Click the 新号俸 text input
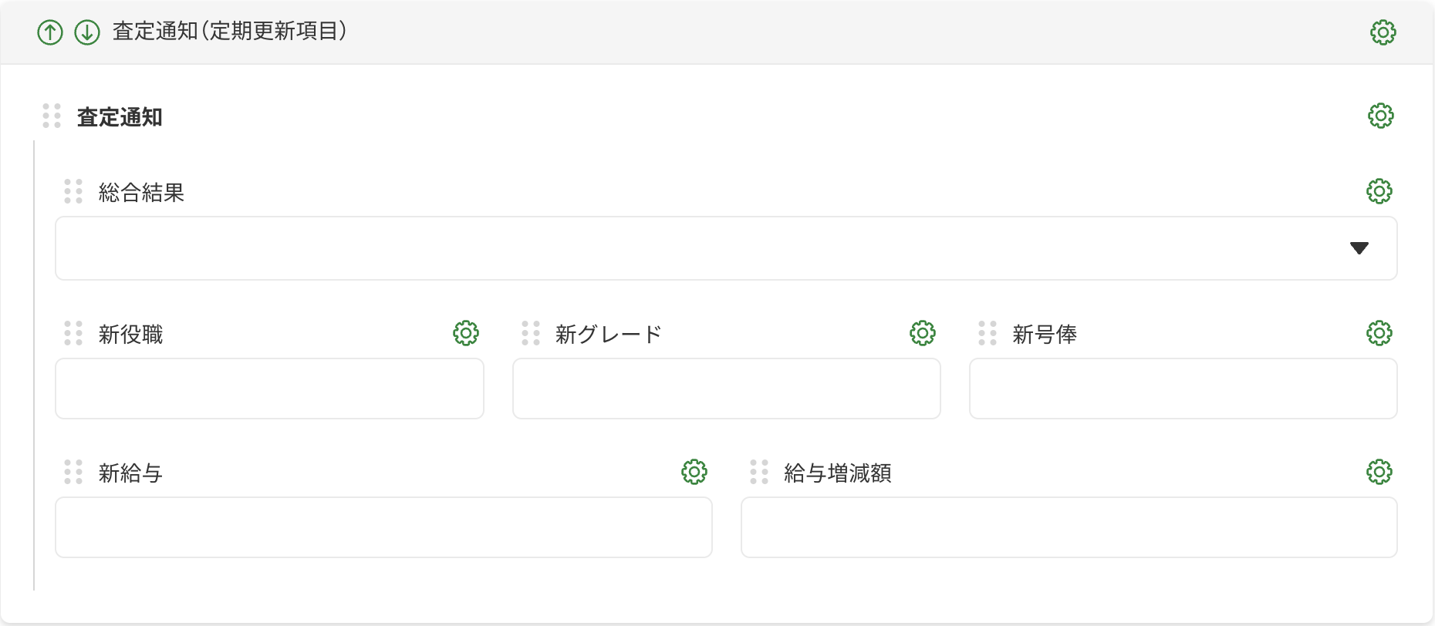The image size is (1435, 626). tap(1183, 389)
